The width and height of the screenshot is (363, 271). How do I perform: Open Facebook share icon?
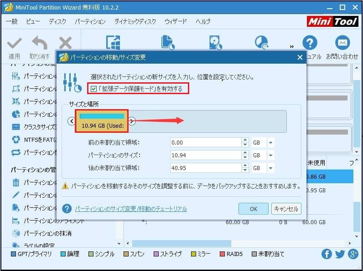click(327, 254)
